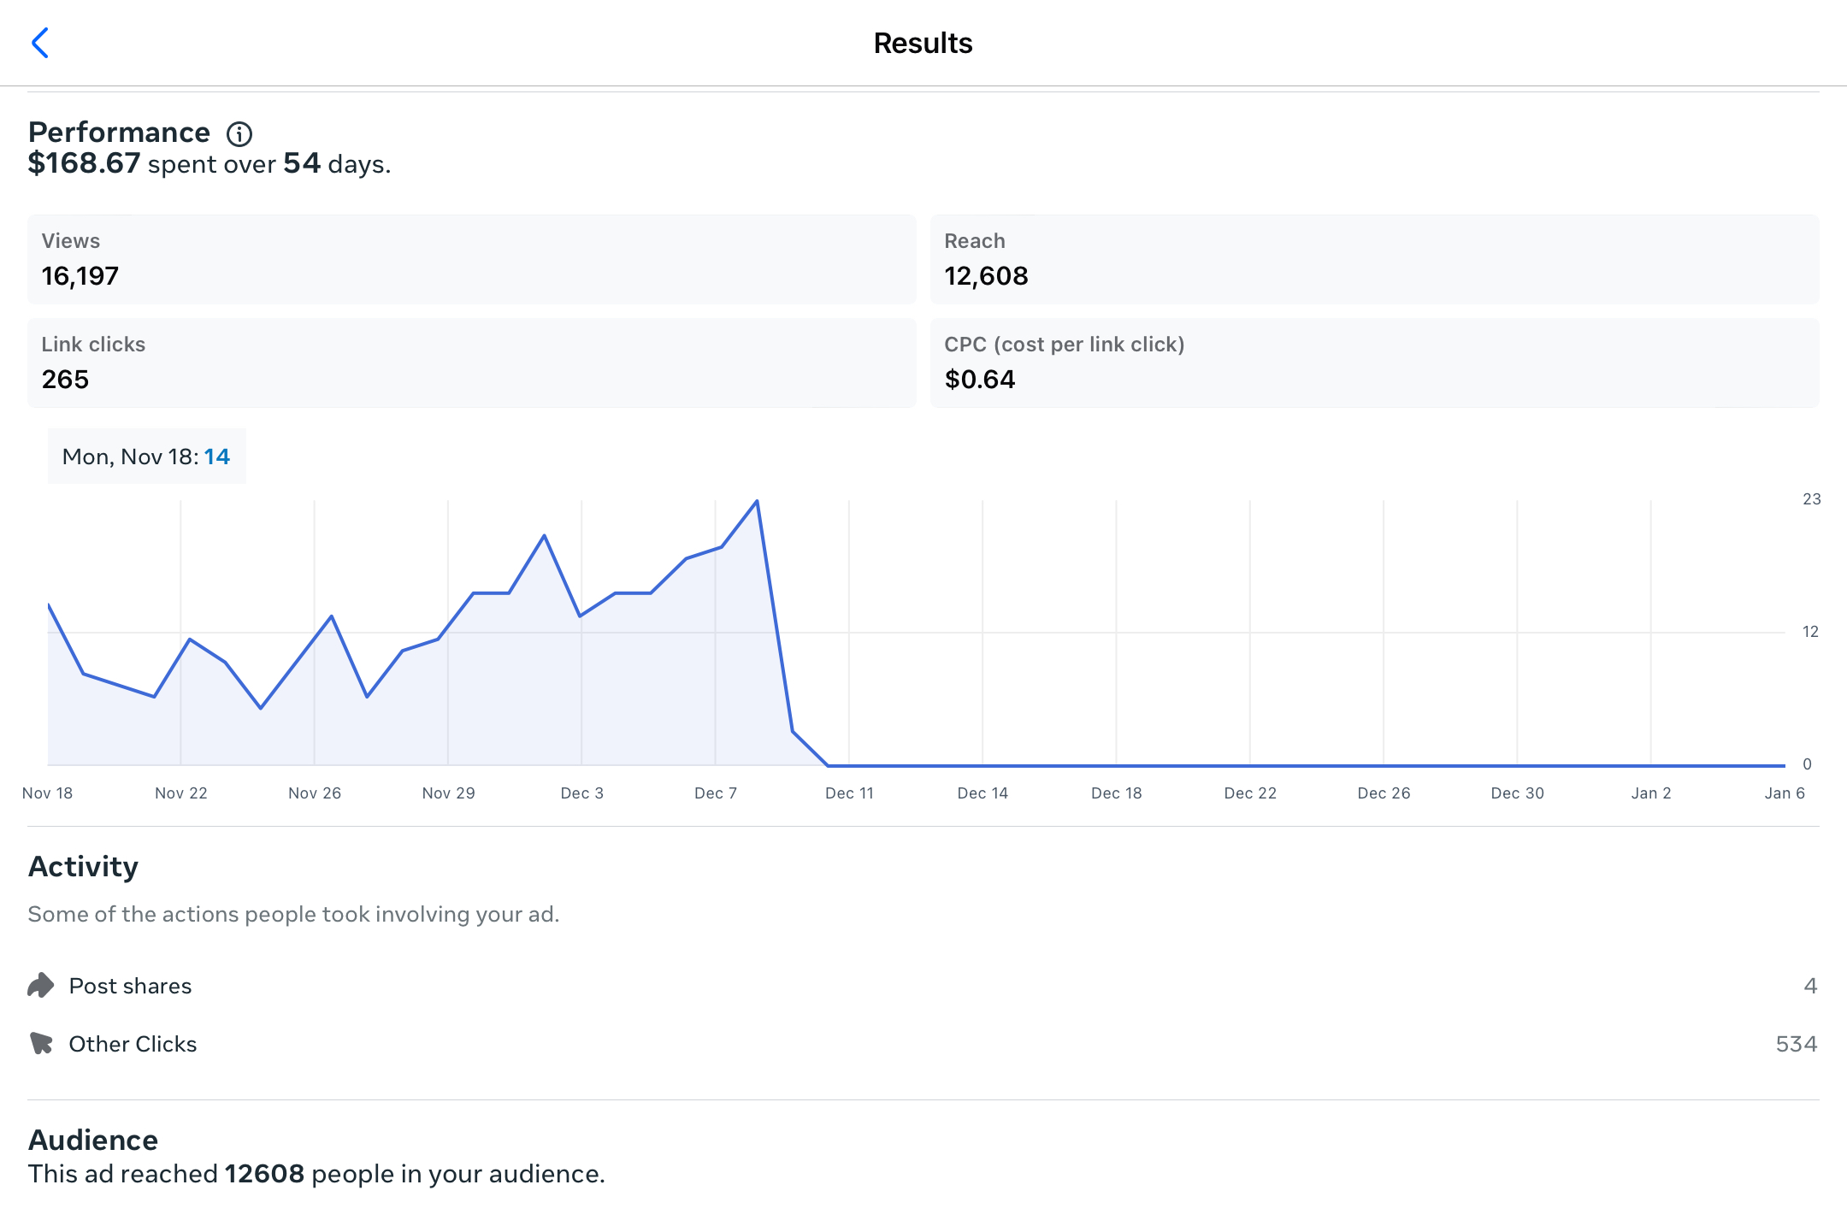Image resolution: width=1847 pixels, height=1220 pixels.
Task: Click the Dec 11 axis label
Action: (x=849, y=793)
